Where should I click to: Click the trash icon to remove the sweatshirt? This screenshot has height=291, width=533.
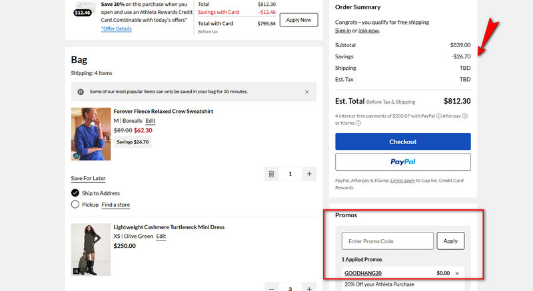272,174
